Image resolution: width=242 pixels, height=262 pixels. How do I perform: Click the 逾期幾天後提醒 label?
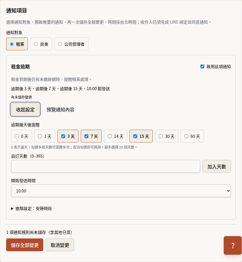[x=25, y=125]
